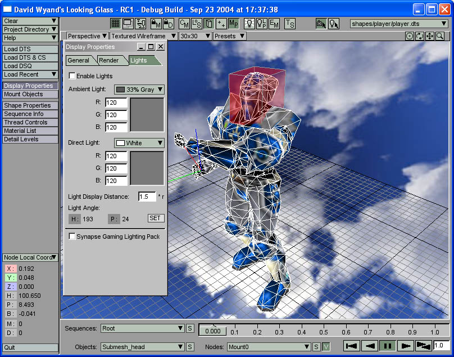Switch to the Render tab
Screen dimensions: 454x357
[109, 60]
